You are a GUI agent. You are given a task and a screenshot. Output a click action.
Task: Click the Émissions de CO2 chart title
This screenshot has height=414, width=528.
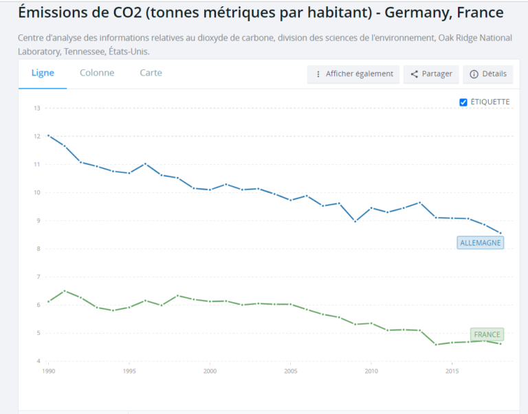[261, 13]
